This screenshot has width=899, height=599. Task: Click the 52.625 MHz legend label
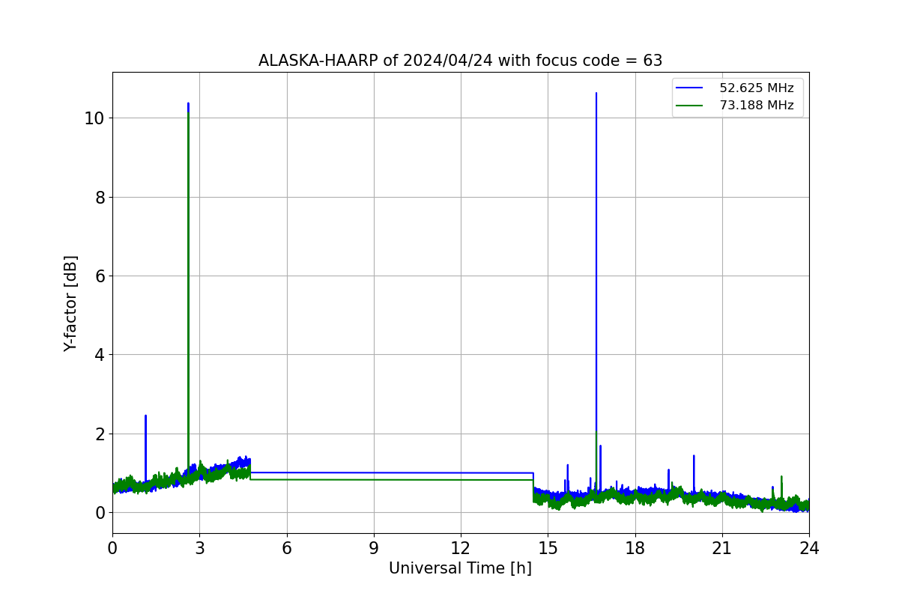(x=757, y=88)
